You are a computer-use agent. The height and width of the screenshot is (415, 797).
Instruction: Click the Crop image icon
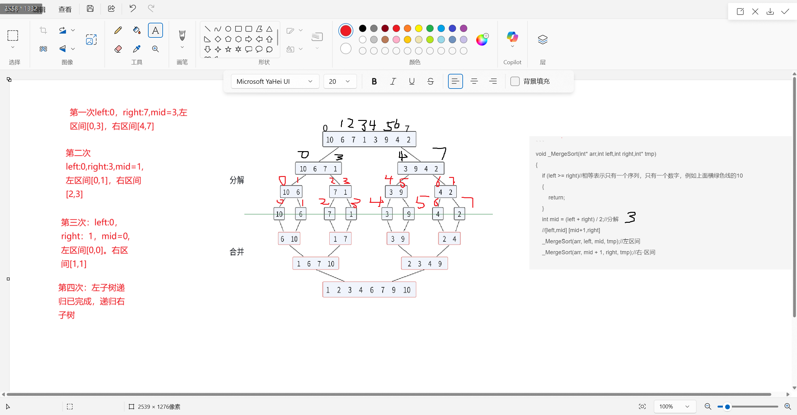click(43, 30)
